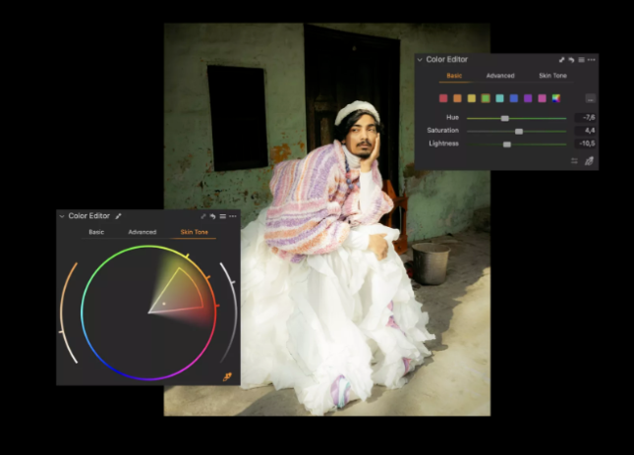The image size is (634, 455).
Task: Open Basic tab in left Color Editor
Action: (96, 232)
